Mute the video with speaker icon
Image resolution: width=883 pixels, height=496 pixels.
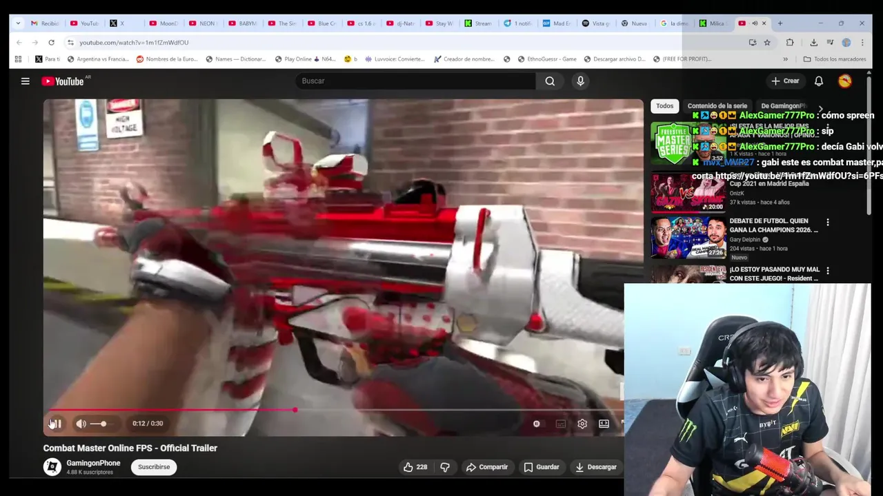[x=81, y=424]
